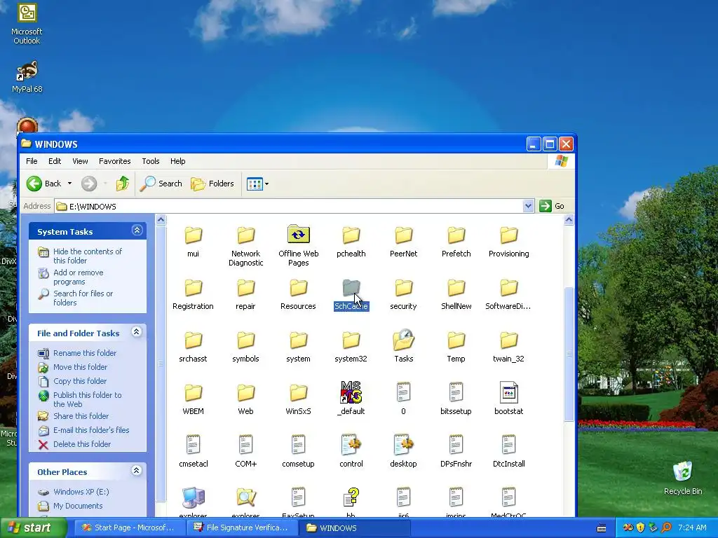Select the repair folder

245,295
